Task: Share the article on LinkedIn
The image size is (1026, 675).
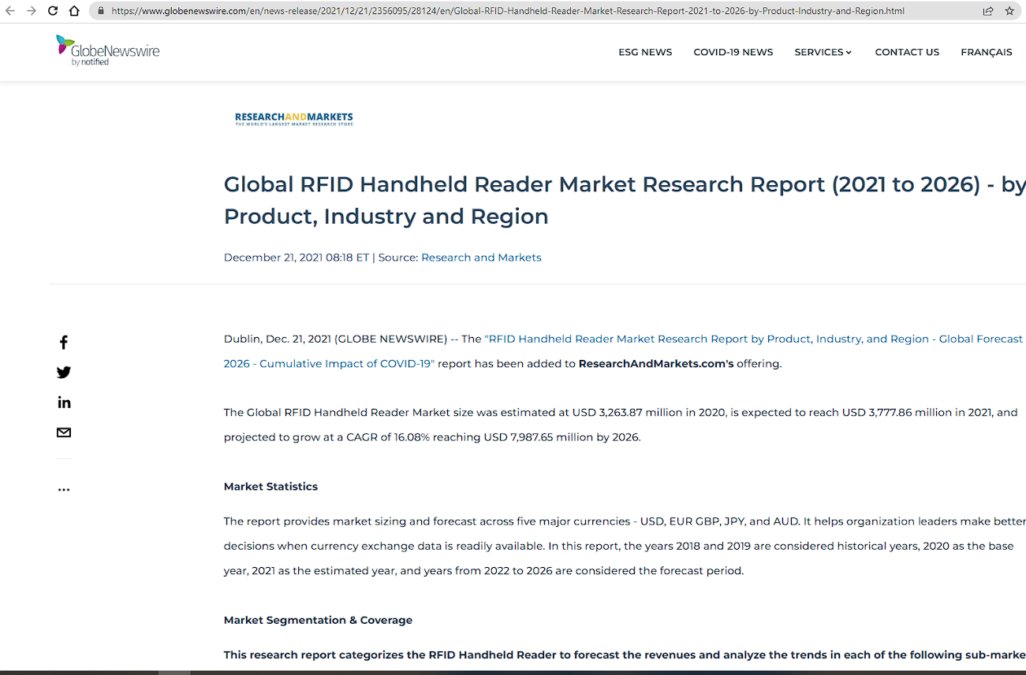Action: [x=64, y=402]
